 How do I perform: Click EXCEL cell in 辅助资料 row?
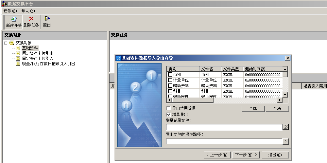pos(232,86)
